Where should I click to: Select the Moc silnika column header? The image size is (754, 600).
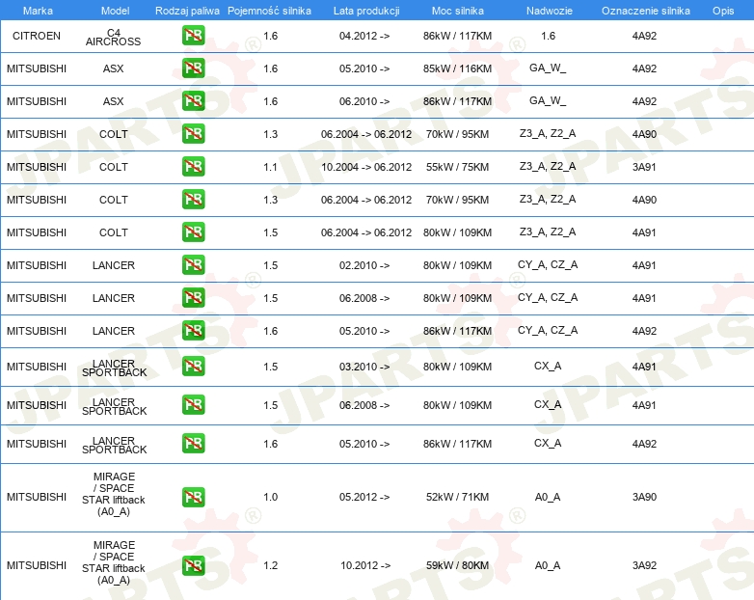(458, 11)
